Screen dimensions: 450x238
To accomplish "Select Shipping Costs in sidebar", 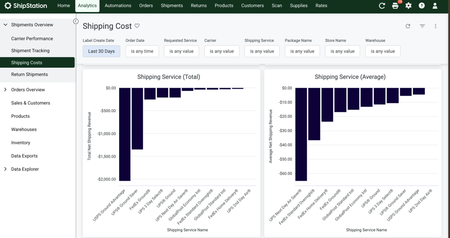I will pos(37,63).
